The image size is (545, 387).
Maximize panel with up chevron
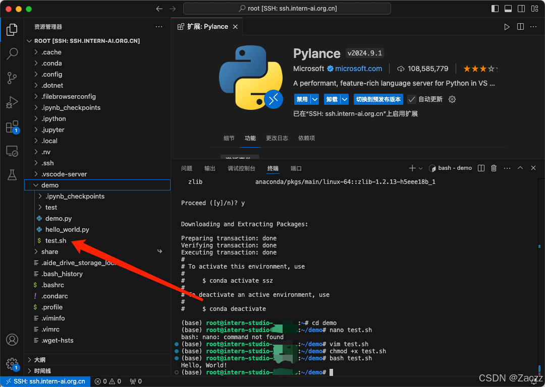coord(520,168)
